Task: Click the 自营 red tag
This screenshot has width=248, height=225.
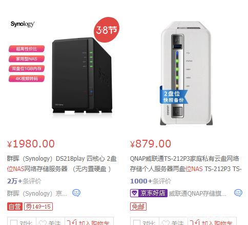Action: click(x=15, y=207)
